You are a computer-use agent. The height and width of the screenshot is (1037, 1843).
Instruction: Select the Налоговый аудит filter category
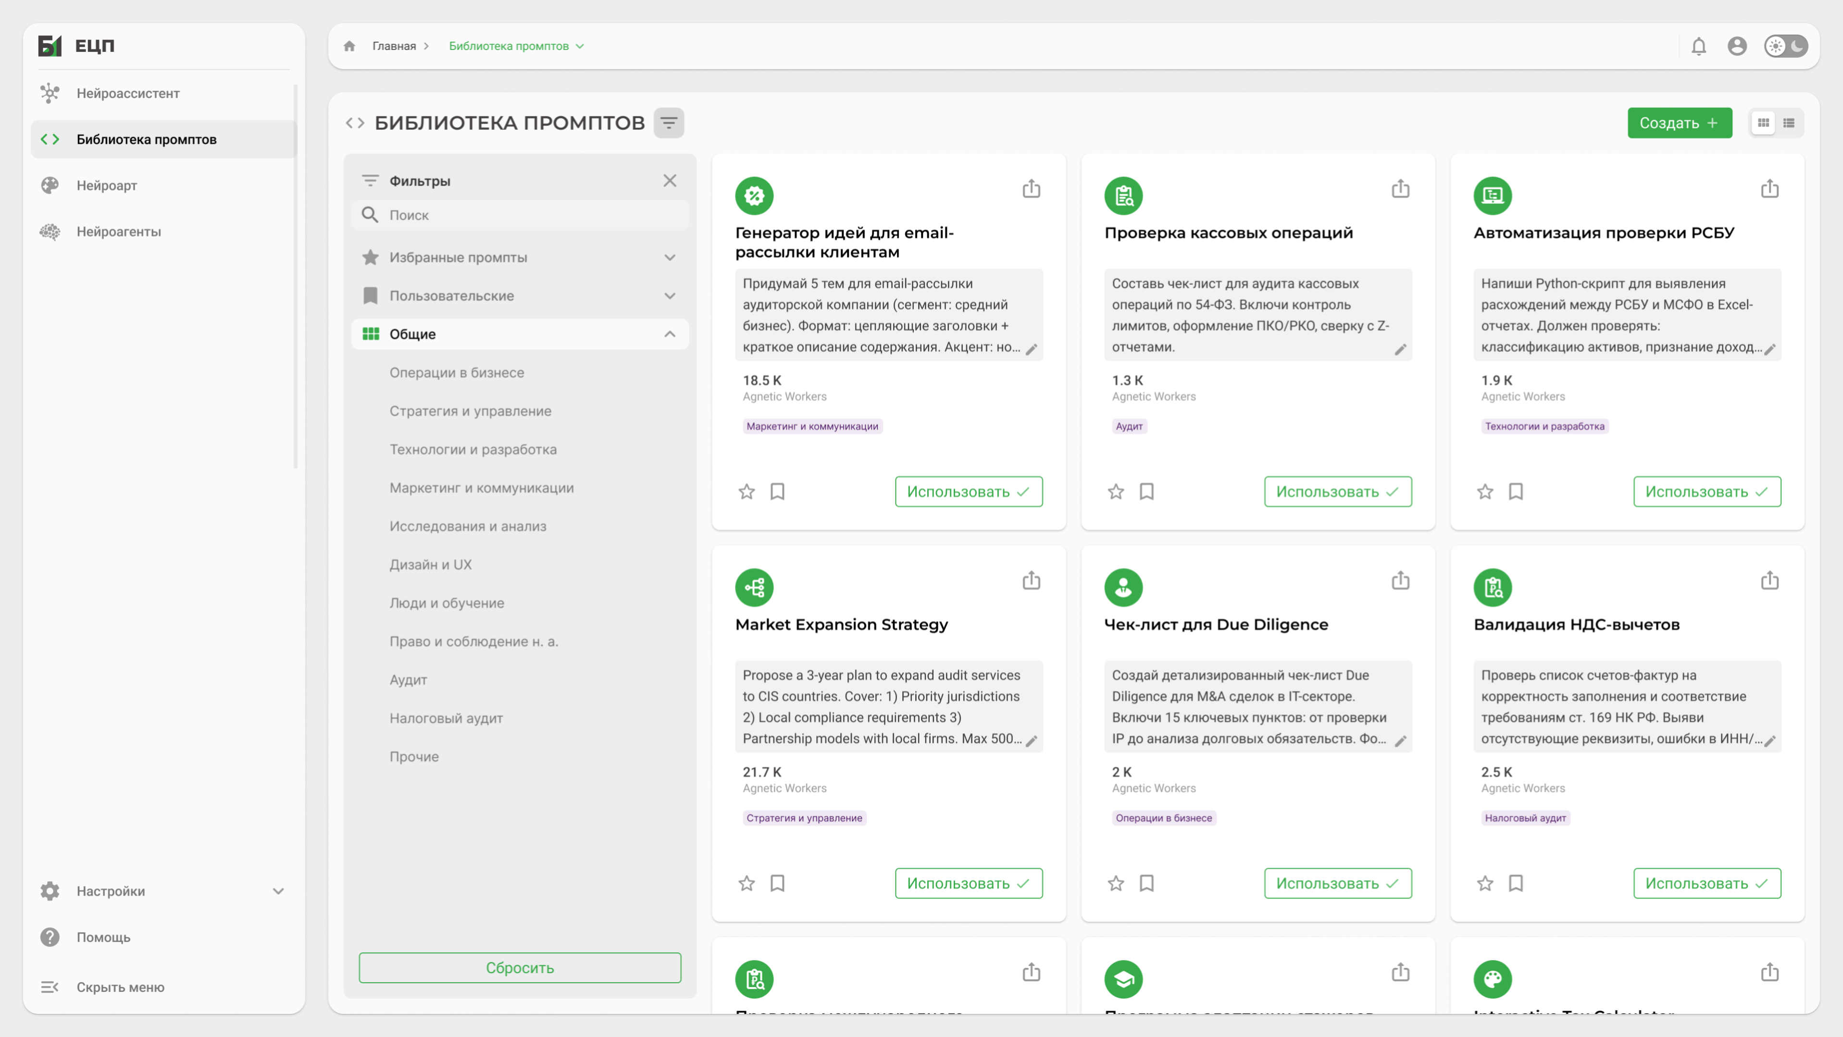pos(446,718)
